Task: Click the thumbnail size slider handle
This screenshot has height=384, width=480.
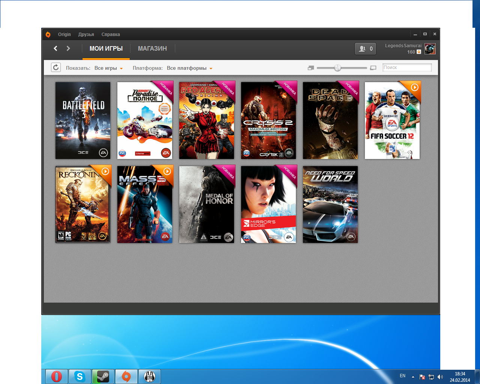Action: (337, 68)
